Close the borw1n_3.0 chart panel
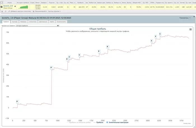This screenshot has height=128, width=196. [194, 16]
